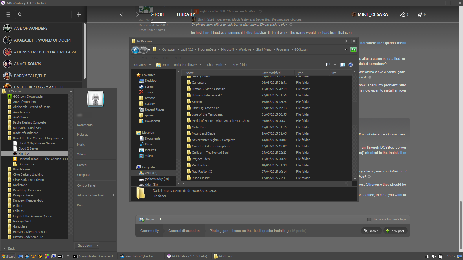Click Explorer's Forward arrow button
Screen dimensions: 463x260
(x=144, y=50)
